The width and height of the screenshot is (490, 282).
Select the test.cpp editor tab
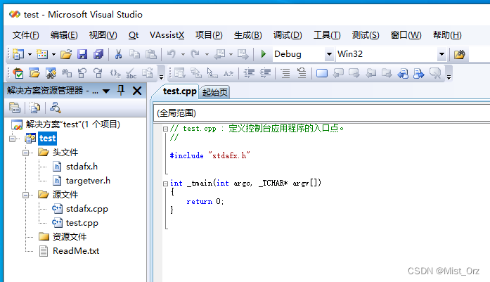tap(180, 91)
